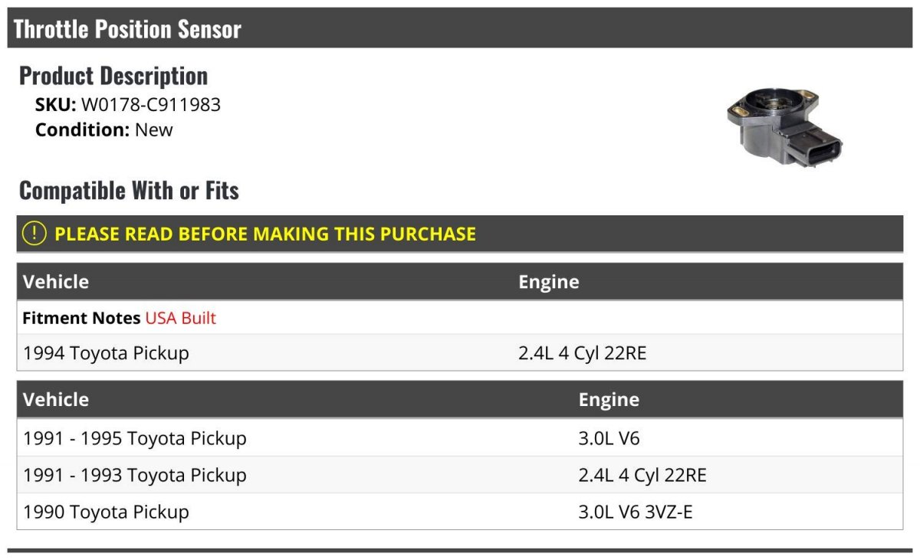Select the "1994 Toyota Pickup" vehicle row
The image size is (920, 560).
coord(106,353)
